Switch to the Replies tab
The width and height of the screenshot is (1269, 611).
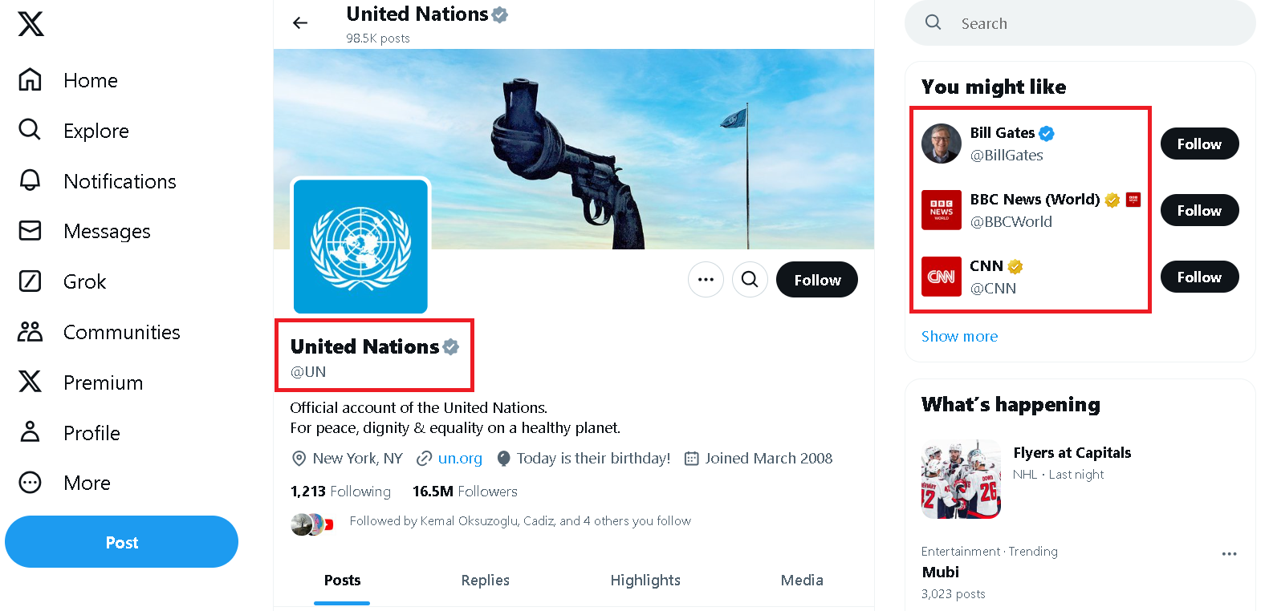(x=485, y=580)
